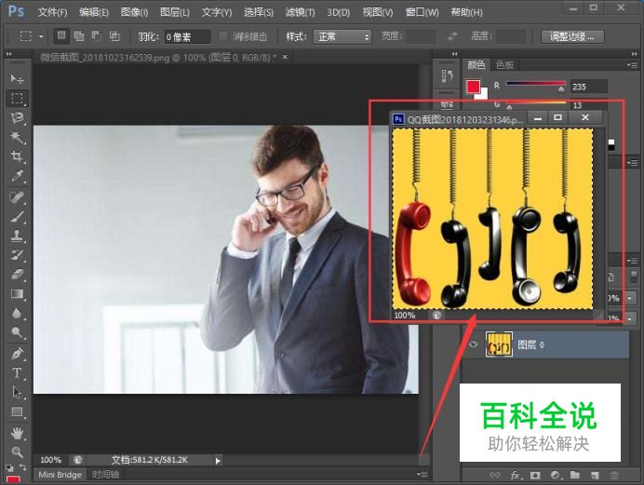
Task: Select the Rectangular Marquee tool
Action: point(17,98)
